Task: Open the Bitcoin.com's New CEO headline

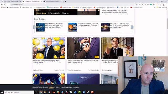Action: pos(83,62)
